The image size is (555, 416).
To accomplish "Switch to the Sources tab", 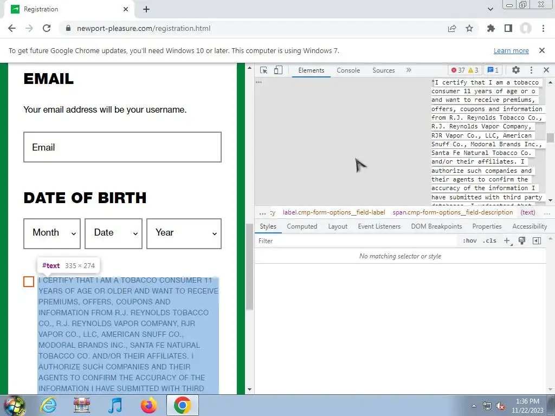I will 383,70.
